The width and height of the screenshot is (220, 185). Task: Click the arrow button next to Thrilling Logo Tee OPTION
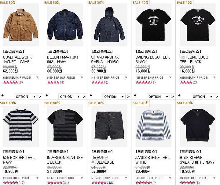(x=217, y=97)
